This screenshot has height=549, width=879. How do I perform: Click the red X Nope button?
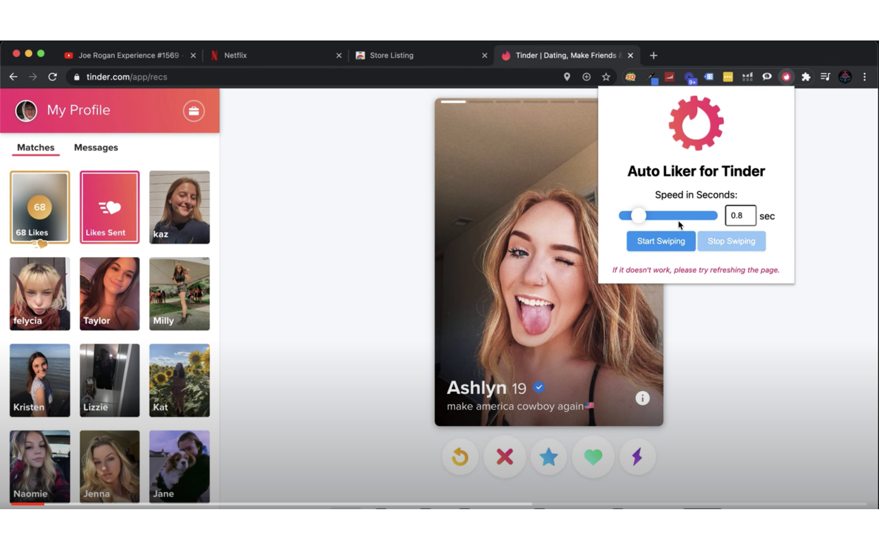pos(505,457)
